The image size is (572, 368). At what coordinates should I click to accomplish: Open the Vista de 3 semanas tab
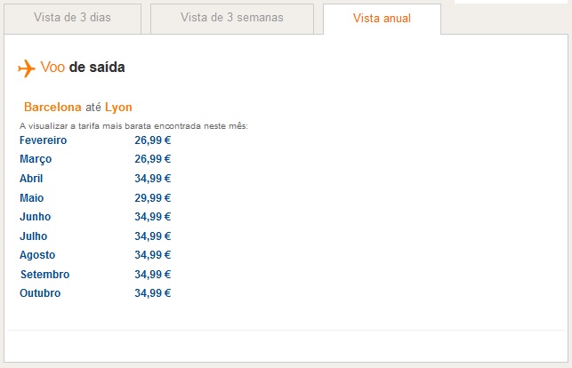tap(232, 19)
